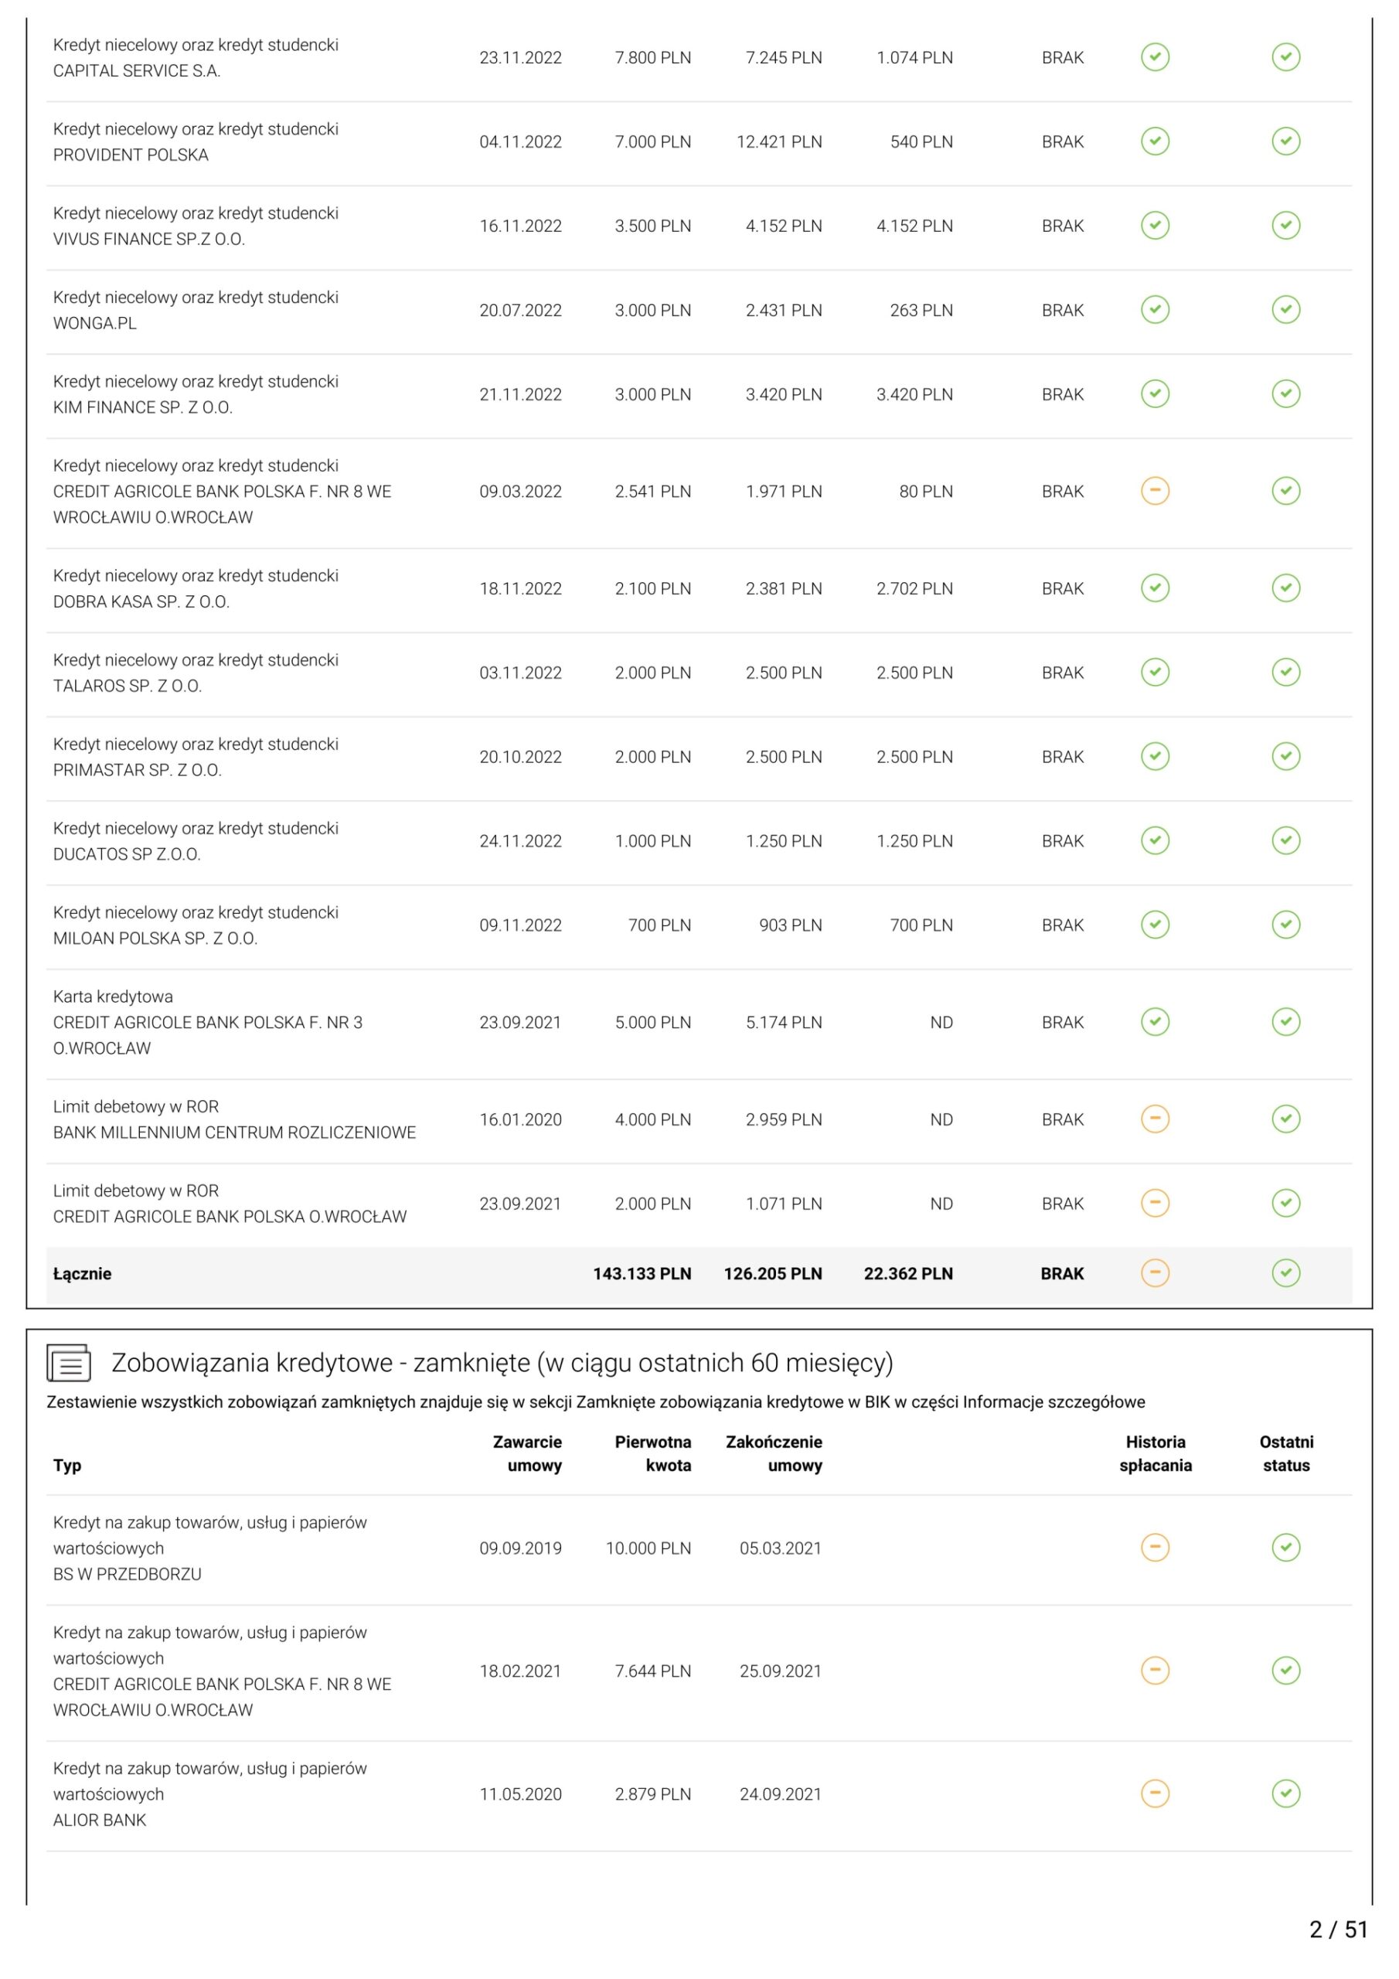Viewport: 1399px width, 1979px height.
Task: Click green history checkmark for PROVIDENT POLSKA
Action: click(1155, 141)
